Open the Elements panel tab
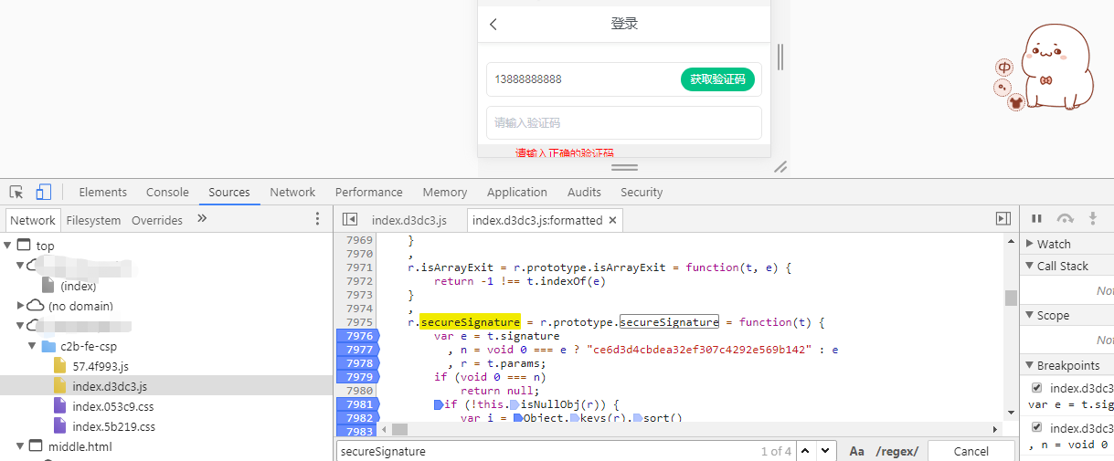The image size is (1114, 461). 103,192
